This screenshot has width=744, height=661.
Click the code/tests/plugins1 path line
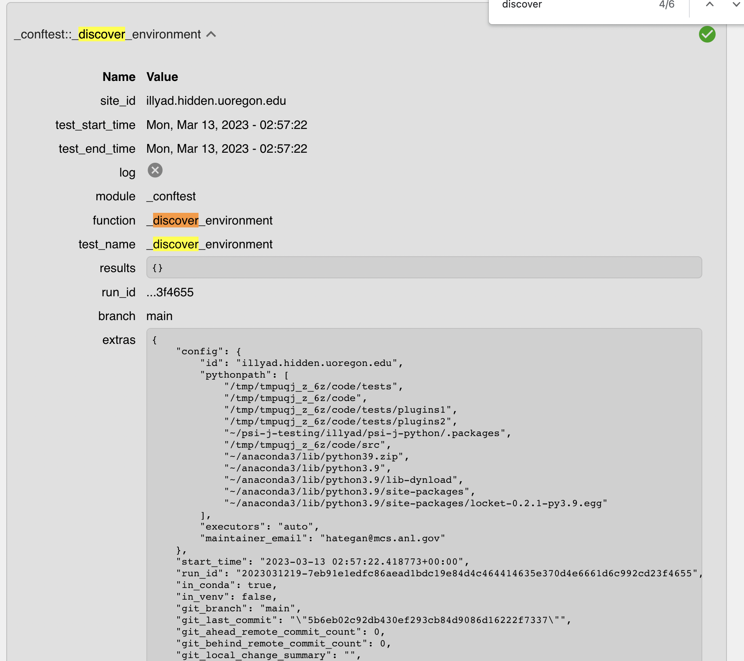(x=341, y=410)
